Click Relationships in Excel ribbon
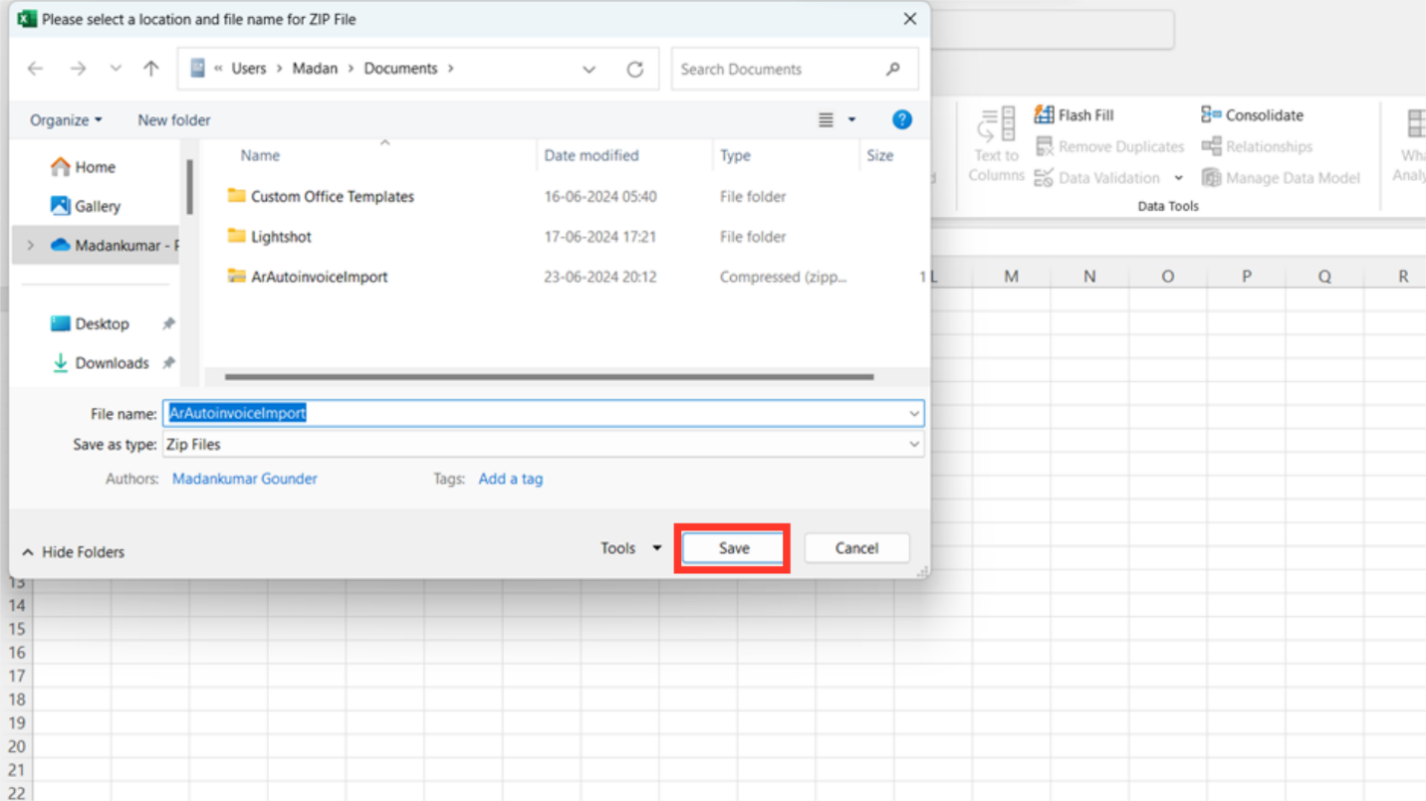 click(x=1257, y=146)
